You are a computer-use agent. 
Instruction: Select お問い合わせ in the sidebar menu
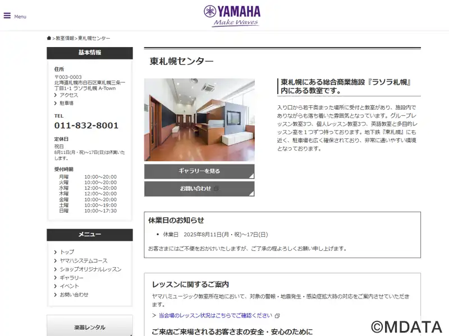pyautogui.click(x=74, y=295)
